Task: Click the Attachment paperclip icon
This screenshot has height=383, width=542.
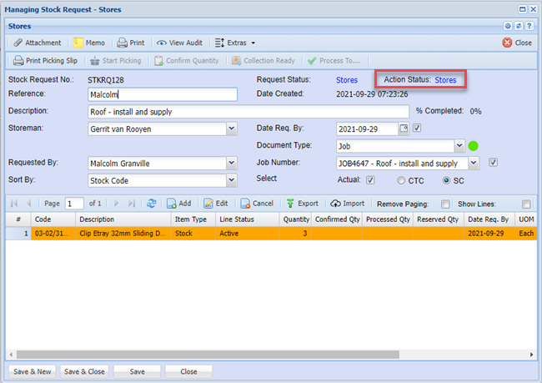Action: [18, 43]
